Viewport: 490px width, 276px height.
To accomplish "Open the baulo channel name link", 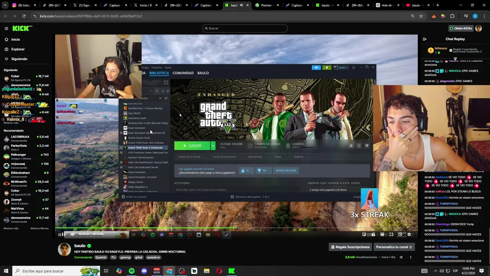I will coord(80,246).
